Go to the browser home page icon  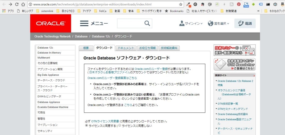23,4
